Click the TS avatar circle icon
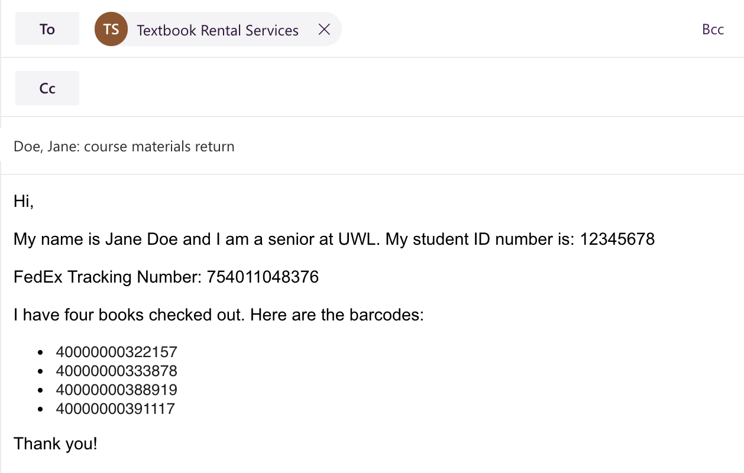The width and height of the screenshot is (744, 473). tap(111, 29)
